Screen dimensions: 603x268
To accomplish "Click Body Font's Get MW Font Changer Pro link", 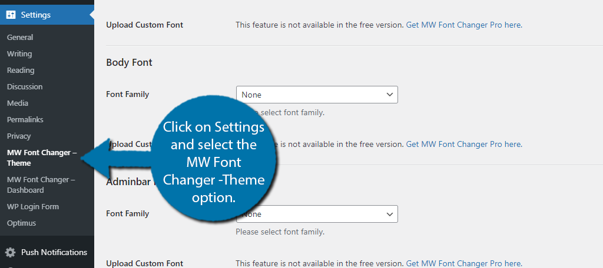I will click(x=464, y=145).
